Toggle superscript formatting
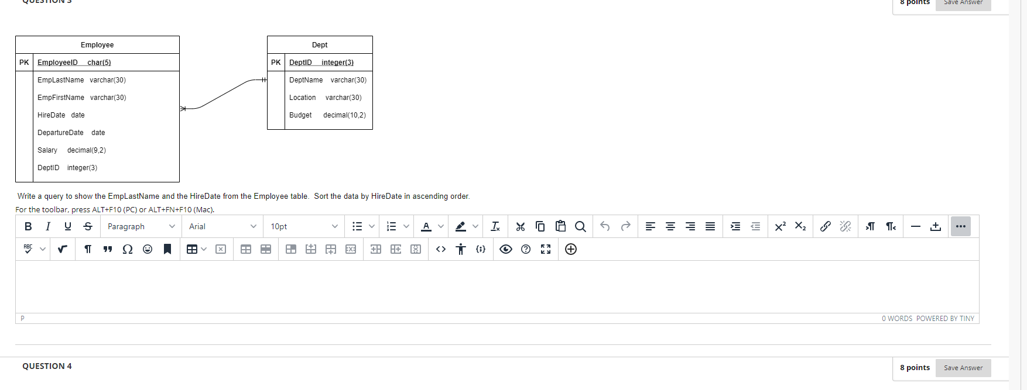This screenshot has height=390, width=1027. click(x=780, y=226)
